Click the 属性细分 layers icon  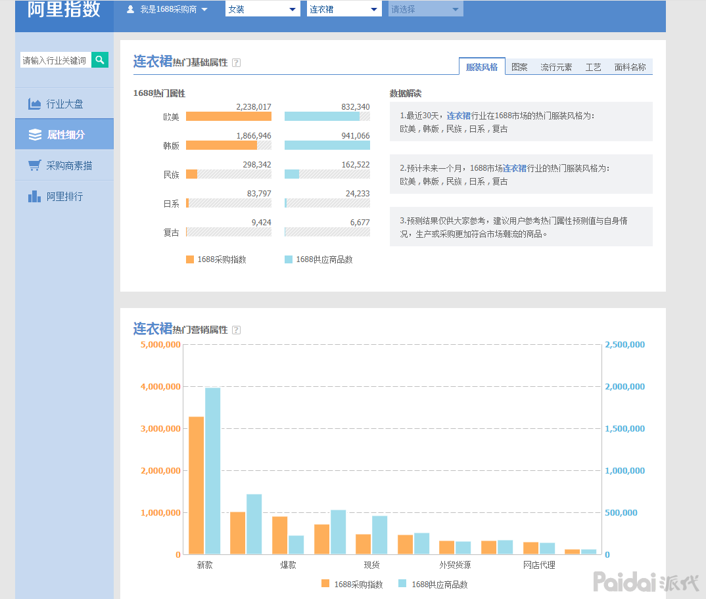click(x=35, y=135)
